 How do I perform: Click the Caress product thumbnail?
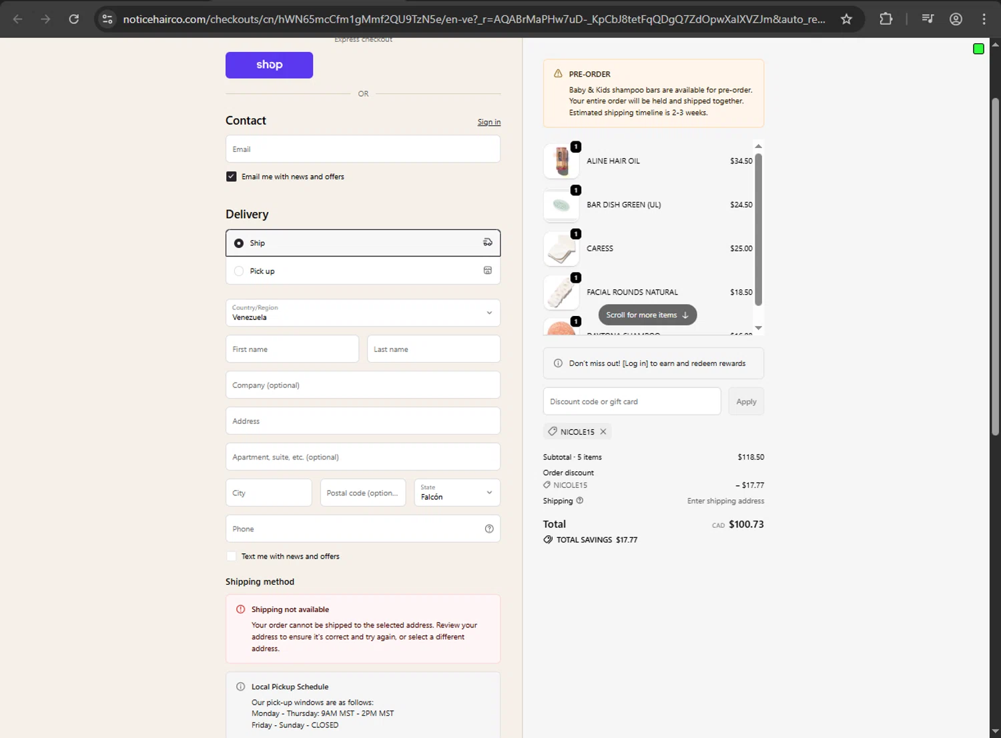point(561,248)
